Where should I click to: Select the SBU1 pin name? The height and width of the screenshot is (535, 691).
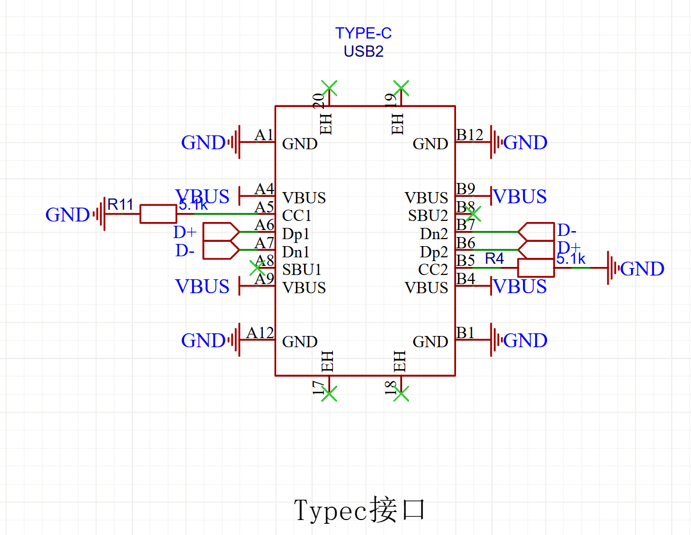[302, 270]
